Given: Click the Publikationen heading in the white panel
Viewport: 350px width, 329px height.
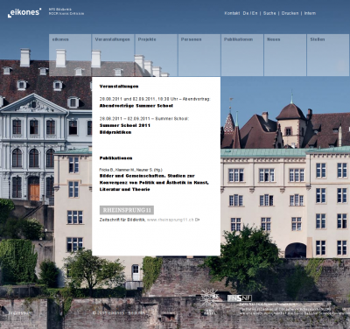Looking at the screenshot, I should tap(115, 158).
